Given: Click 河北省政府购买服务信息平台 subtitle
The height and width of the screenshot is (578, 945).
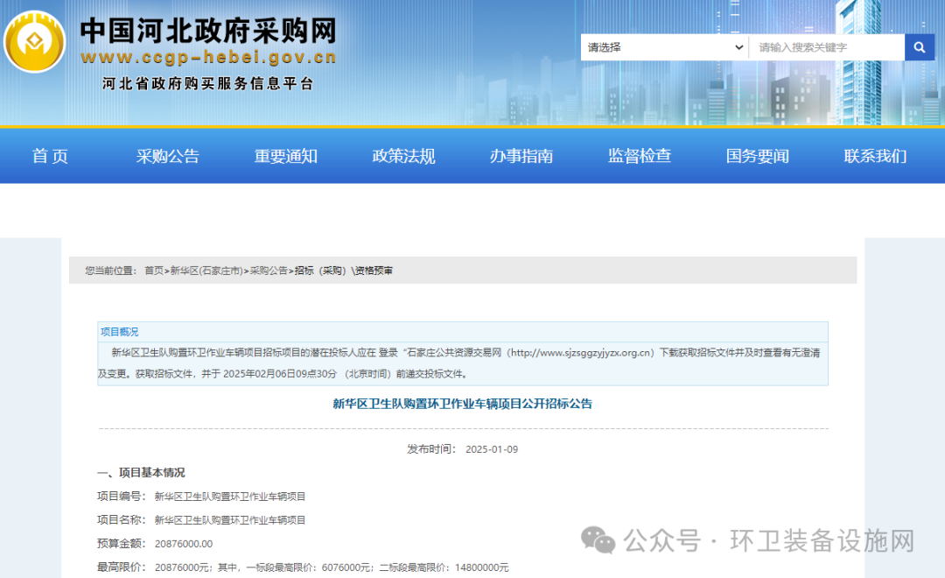Looking at the screenshot, I should click(208, 83).
